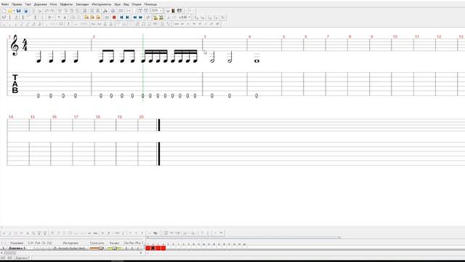Click the Дорожка 1 status bar entry
The height and width of the screenshot is (262, 465).
pyautogui.click(x=23, y=258)
